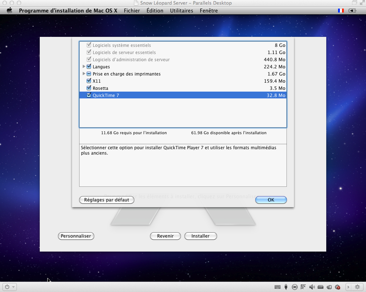Click the French flag input menu
The height and width of the screenshot is (292, 366).
(341, 10)
